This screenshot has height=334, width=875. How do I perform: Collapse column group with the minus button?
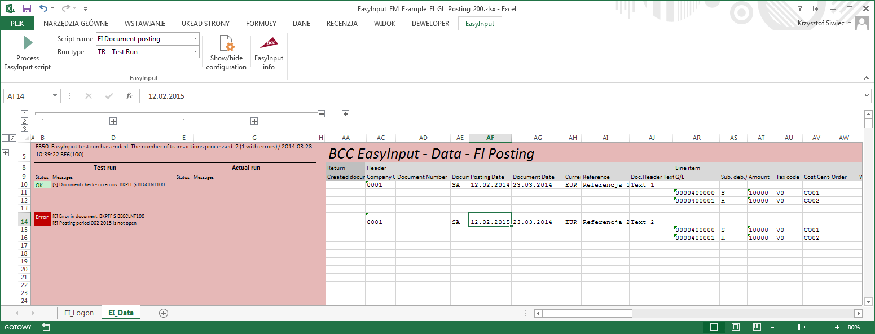coord(321,113)
